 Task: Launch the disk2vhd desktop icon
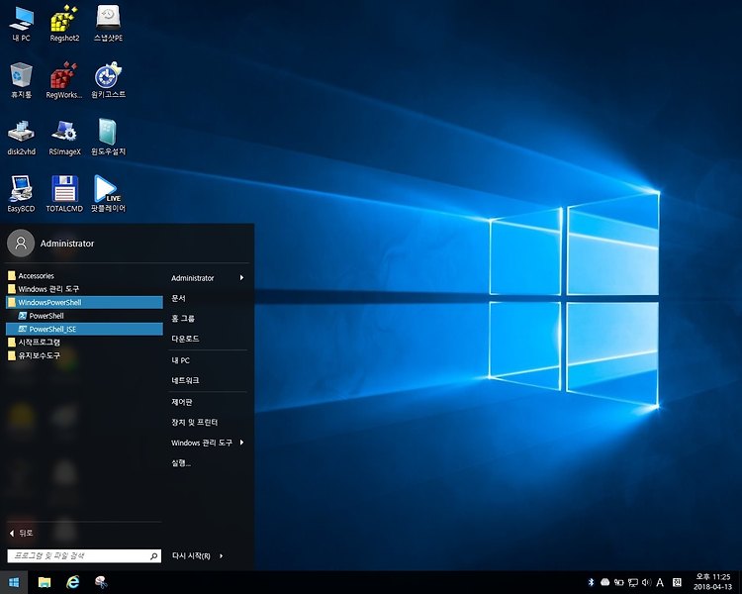[x=22, y=138]
